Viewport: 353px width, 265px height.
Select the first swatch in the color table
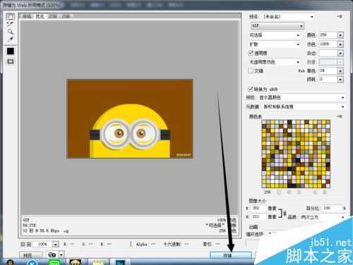pos(264,122)
